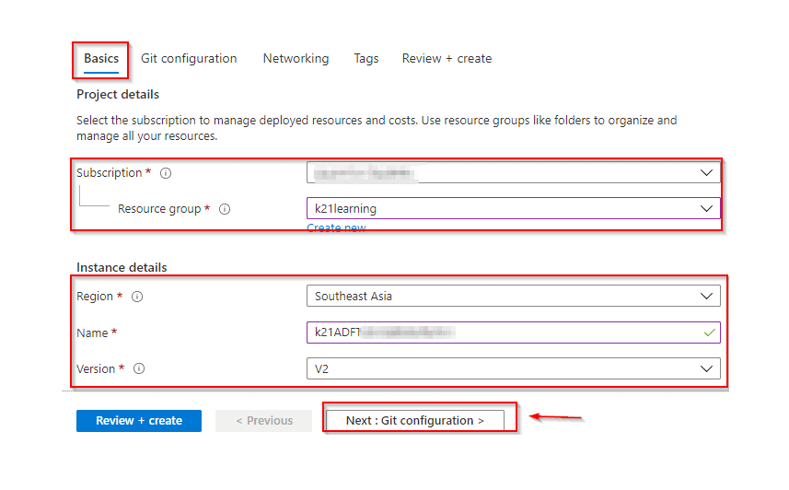Click green validation checkmark in Name field
This screenshot has width=789, height=490.
coord(708,332)
